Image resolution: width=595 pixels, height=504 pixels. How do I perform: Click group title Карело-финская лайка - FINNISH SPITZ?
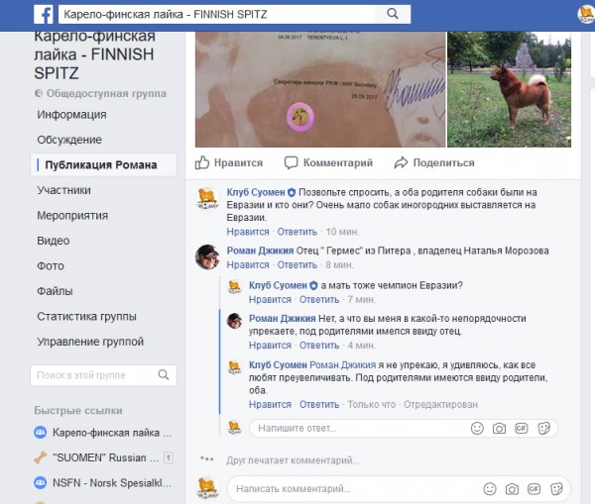point(94,55)
